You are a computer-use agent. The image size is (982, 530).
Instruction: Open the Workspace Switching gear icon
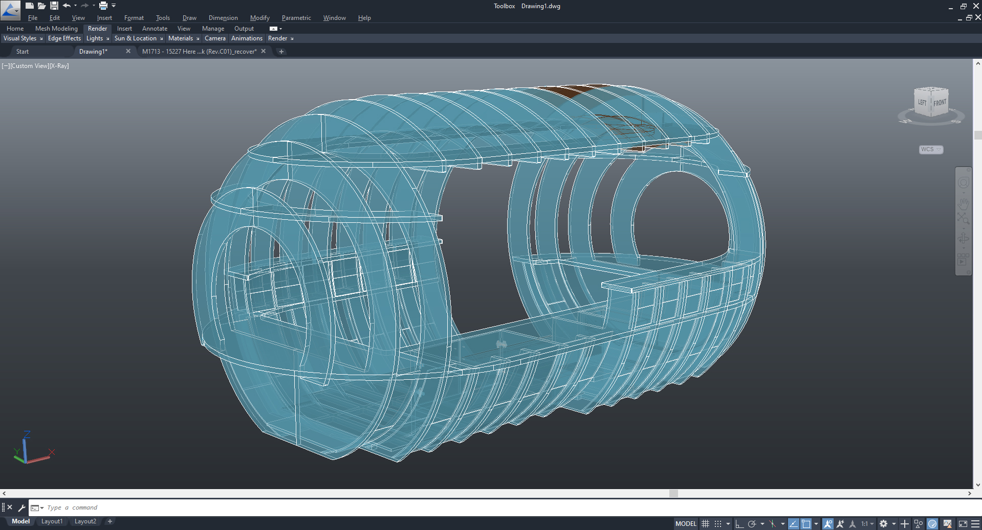point(883,524)
